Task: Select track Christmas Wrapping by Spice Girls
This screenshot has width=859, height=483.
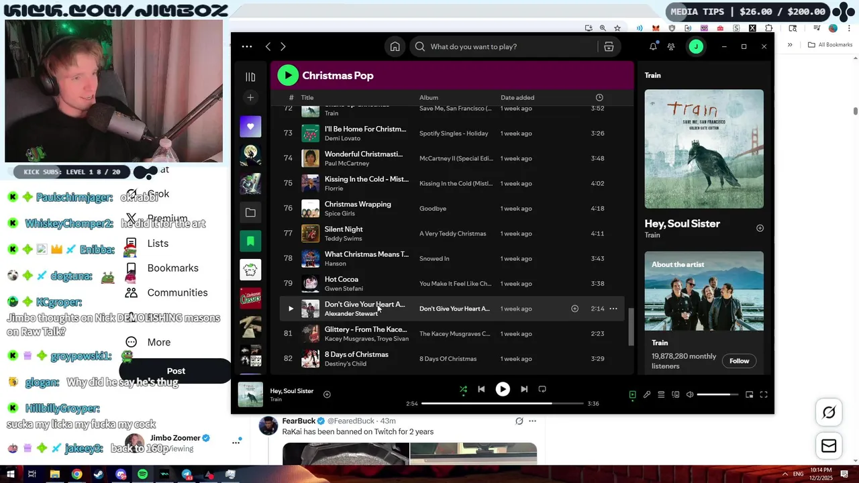Action: [452, 209]
